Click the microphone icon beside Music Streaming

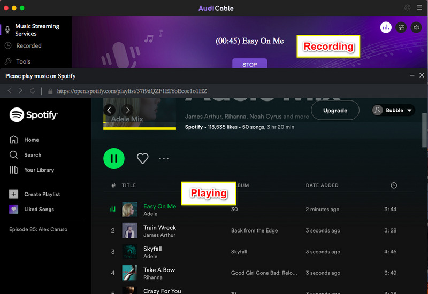[7, 29]
